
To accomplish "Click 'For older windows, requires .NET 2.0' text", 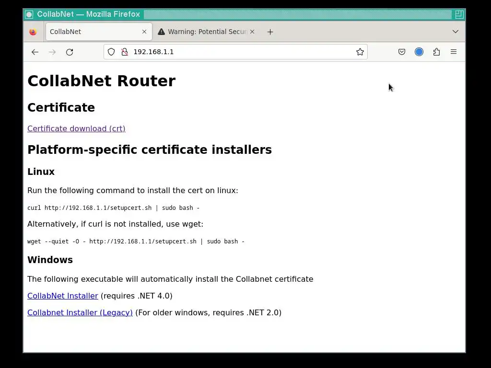I will [x=208, y=312].
